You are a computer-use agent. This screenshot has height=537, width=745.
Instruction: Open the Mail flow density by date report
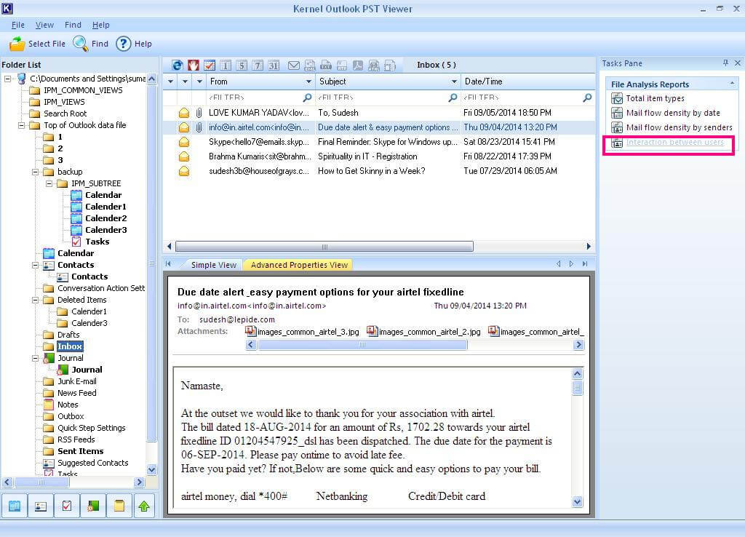pyautogui.click(x=673, y=113)
